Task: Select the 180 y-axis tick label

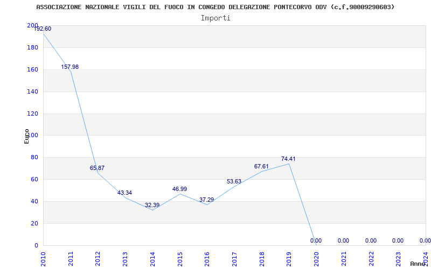Action: click(32, 47)
